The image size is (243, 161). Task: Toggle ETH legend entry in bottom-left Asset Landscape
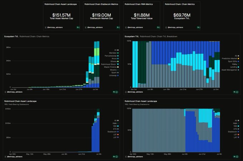(116, 129)
